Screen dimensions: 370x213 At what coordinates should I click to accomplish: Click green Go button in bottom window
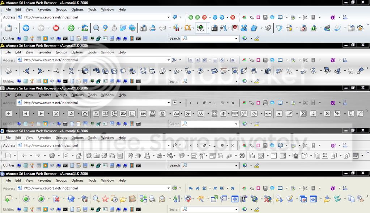coord(175,188)
